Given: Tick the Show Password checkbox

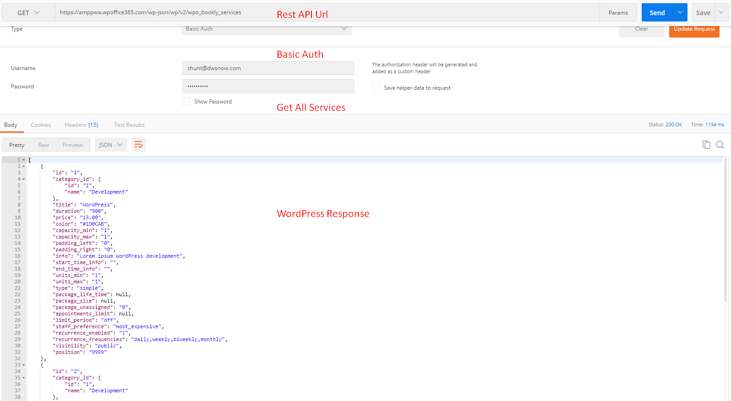Looking at the screenshot, I should tap(186, 101).
